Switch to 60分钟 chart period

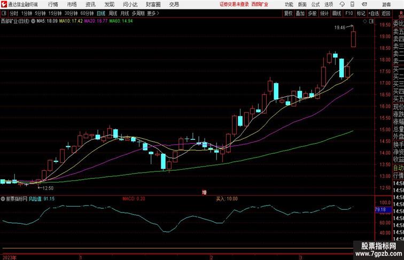pyautogui.click(x=87, y=13)
